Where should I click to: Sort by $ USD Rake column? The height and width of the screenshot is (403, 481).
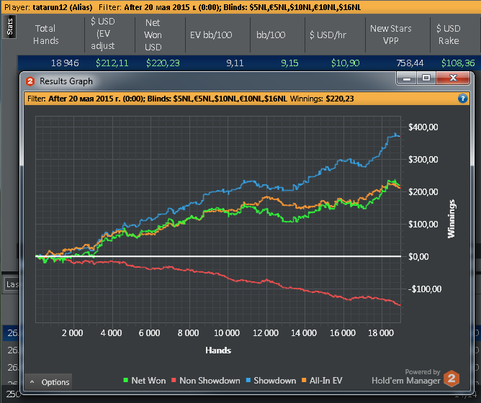(449, 35)
